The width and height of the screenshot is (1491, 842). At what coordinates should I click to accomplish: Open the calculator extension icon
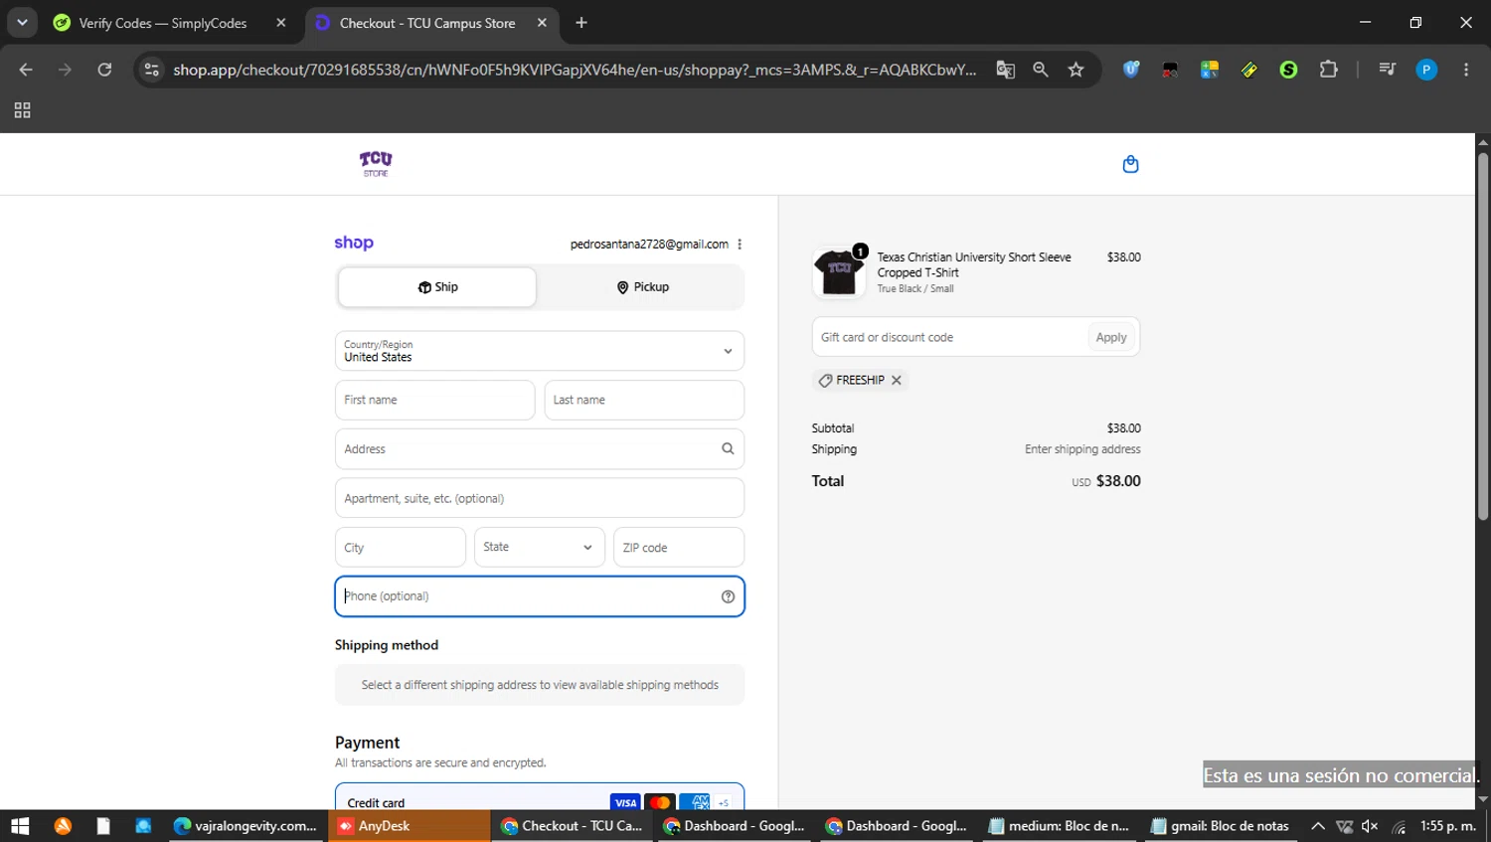[x=1210, y=70]
